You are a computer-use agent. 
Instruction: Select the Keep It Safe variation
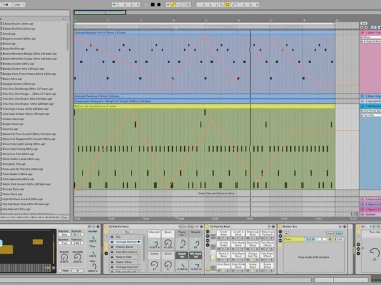(x=125, y=257)
